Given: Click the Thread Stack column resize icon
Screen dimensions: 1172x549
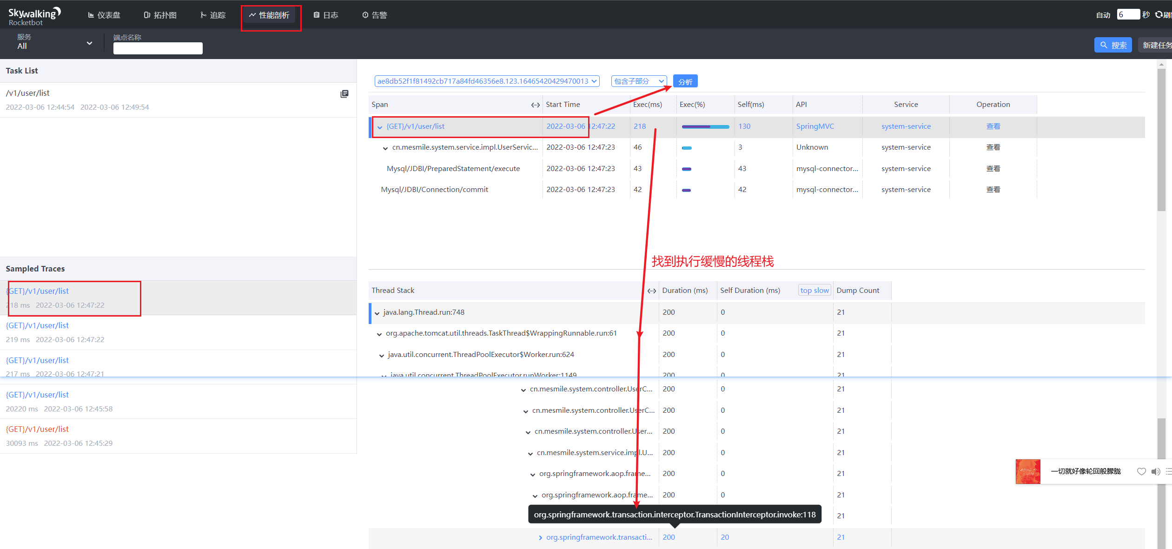Looking at the screenshot, I should coord(651,291).
